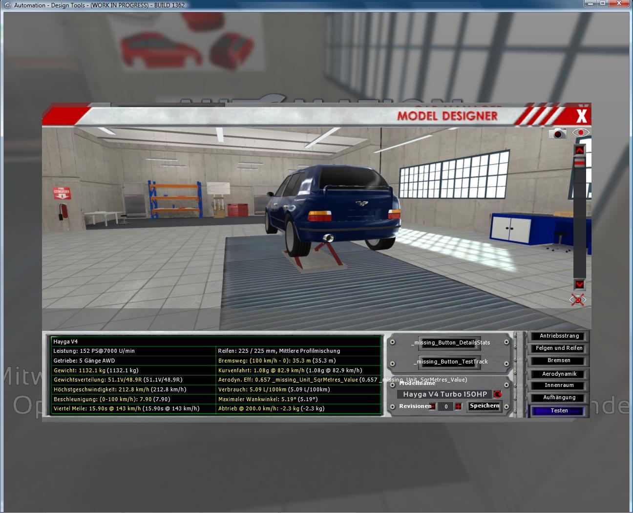Decrease revision number with minus button
The height and width of the screenshot is (513, 633).
(x=432, y=406)
